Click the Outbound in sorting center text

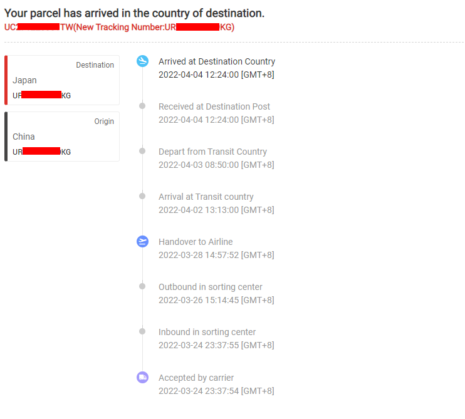[211, 287]
